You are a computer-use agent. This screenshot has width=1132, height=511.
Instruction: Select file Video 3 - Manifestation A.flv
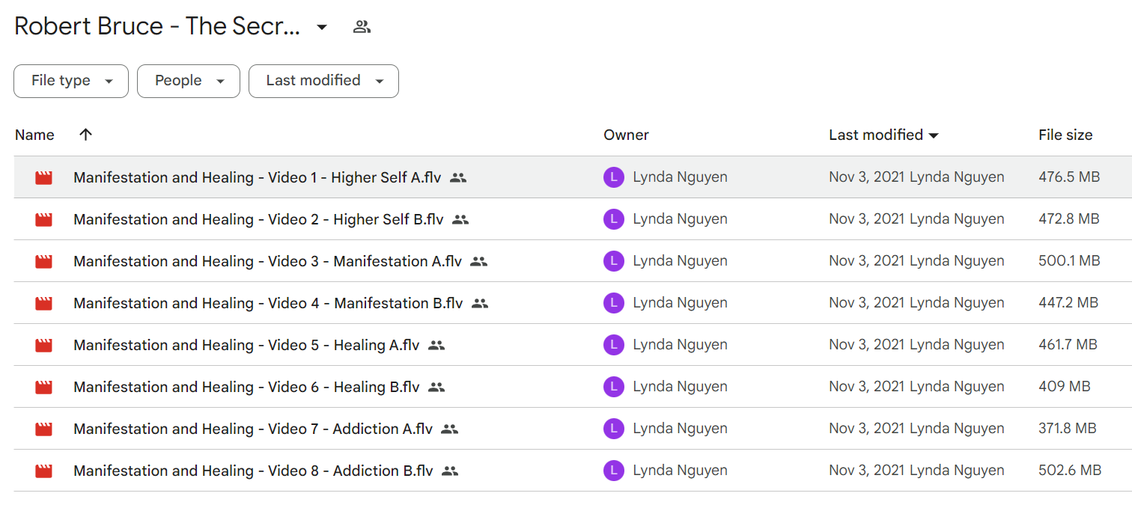[x=267, y=261]
